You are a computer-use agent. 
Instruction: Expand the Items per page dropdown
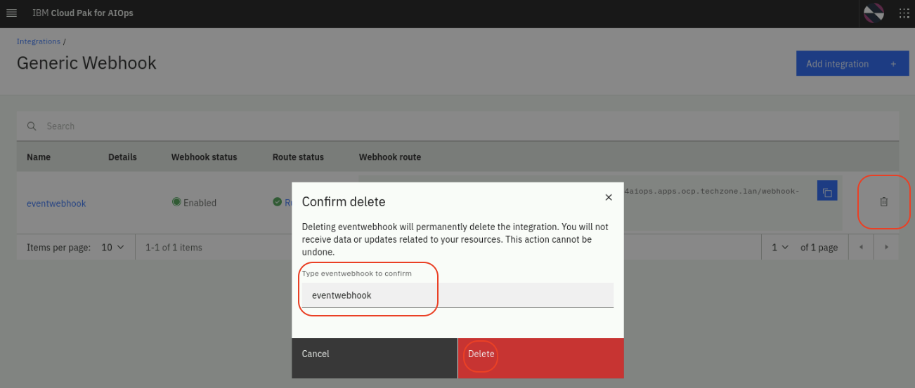(112, 248)
